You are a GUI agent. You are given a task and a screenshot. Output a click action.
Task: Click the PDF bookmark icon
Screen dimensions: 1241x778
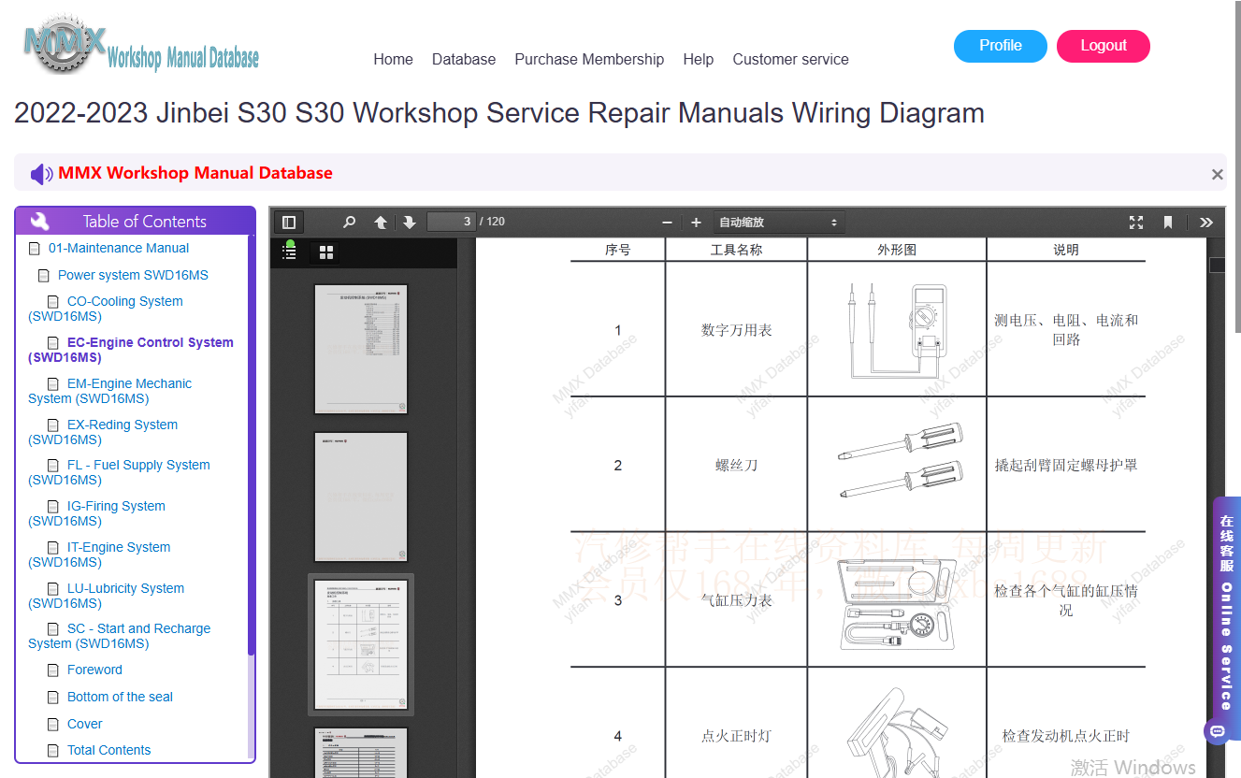[1168, 223]
